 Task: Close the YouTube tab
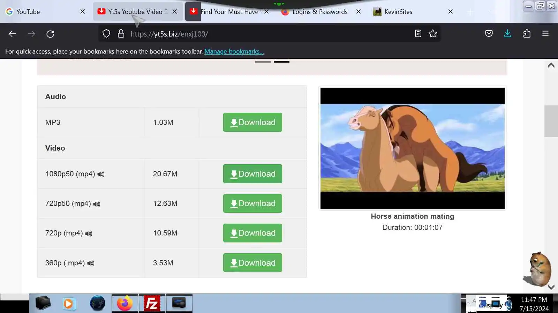coord(83,11)
